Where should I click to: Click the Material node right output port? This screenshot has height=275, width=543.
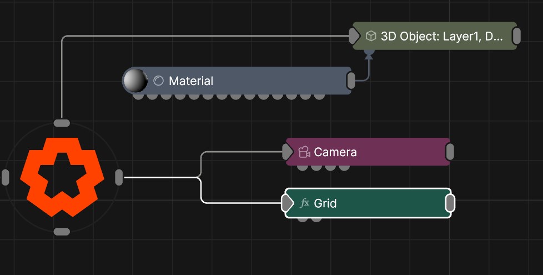coord(351,81)
